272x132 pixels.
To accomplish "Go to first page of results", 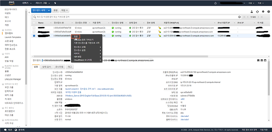I will (x=244, y=17).
